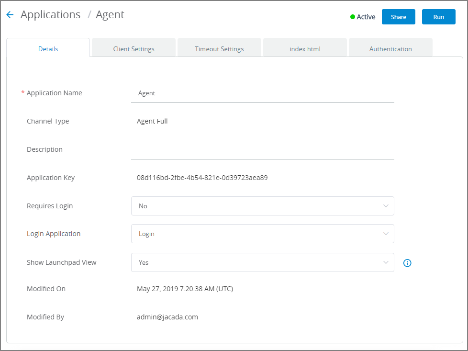468x351 pixels.
Task: Click the Application Key label
Action: 51,178
